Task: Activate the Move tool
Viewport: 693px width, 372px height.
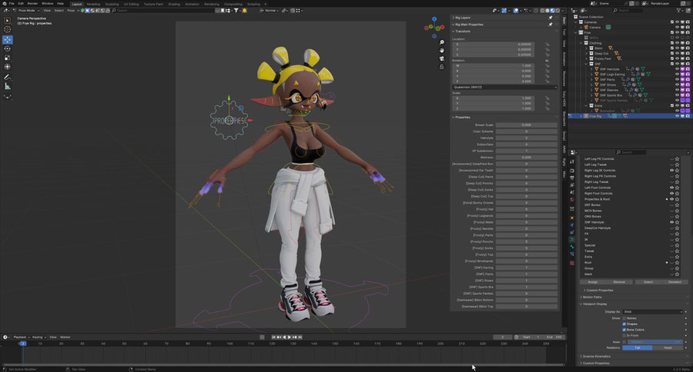Action: pyautogui.click(x=8, y=39)
